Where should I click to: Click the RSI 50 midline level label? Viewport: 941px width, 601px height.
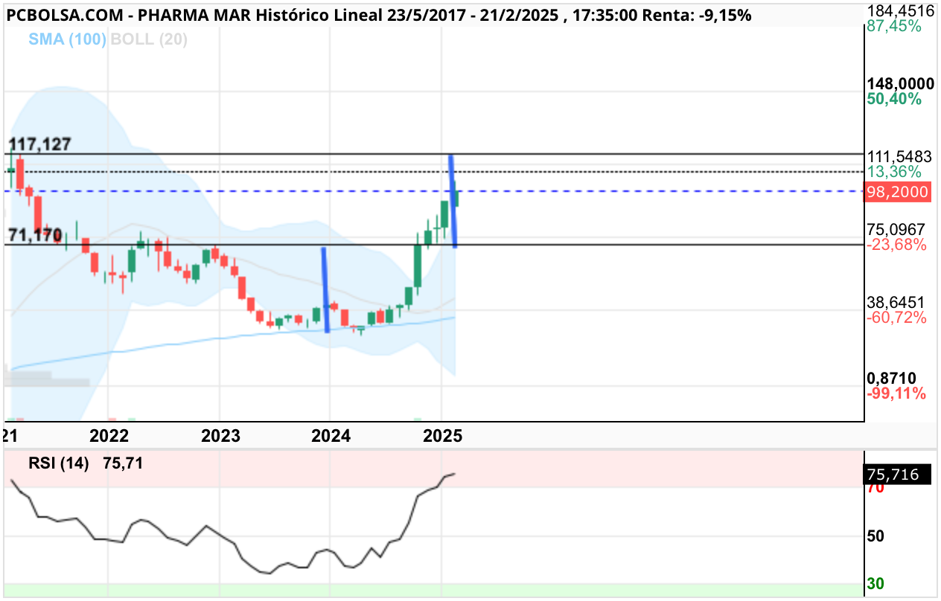point(875,536)
